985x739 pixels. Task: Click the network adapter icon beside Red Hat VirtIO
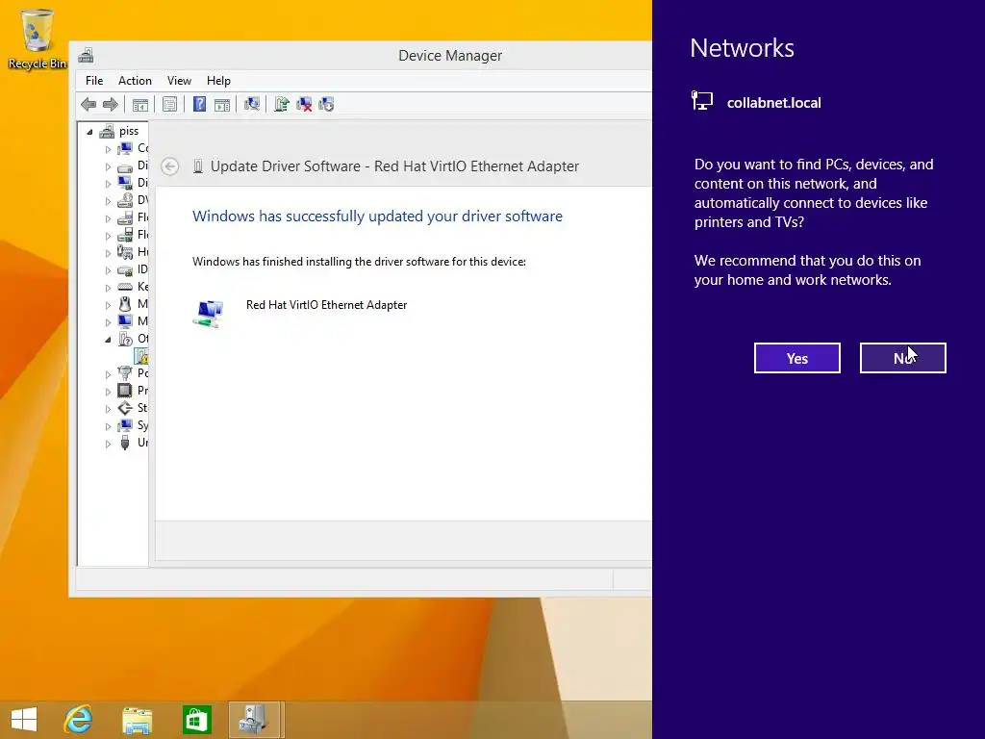209,313
